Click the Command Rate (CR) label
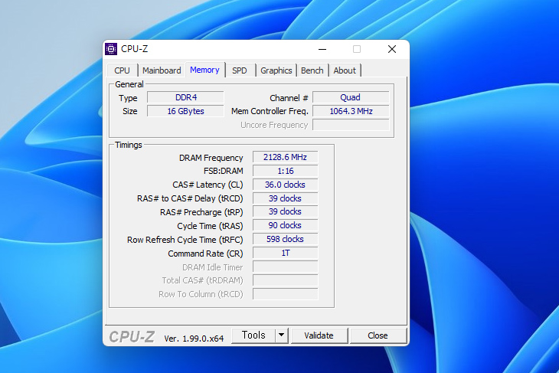Viewport: 559px width, 373px height. 205,254
